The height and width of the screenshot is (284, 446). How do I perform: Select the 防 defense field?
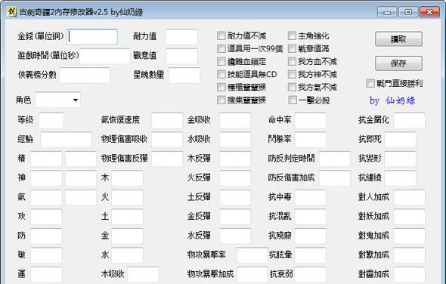click(46, 236)
